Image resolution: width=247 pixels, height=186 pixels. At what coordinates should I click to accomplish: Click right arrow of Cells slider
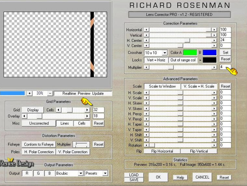[87, 110]
